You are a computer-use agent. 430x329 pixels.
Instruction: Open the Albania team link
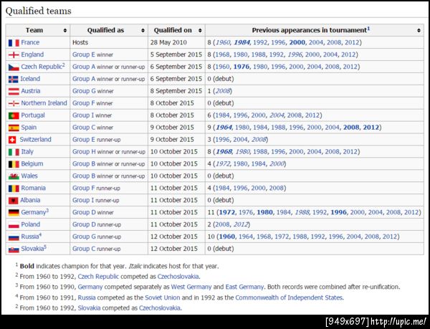(30, 200)
